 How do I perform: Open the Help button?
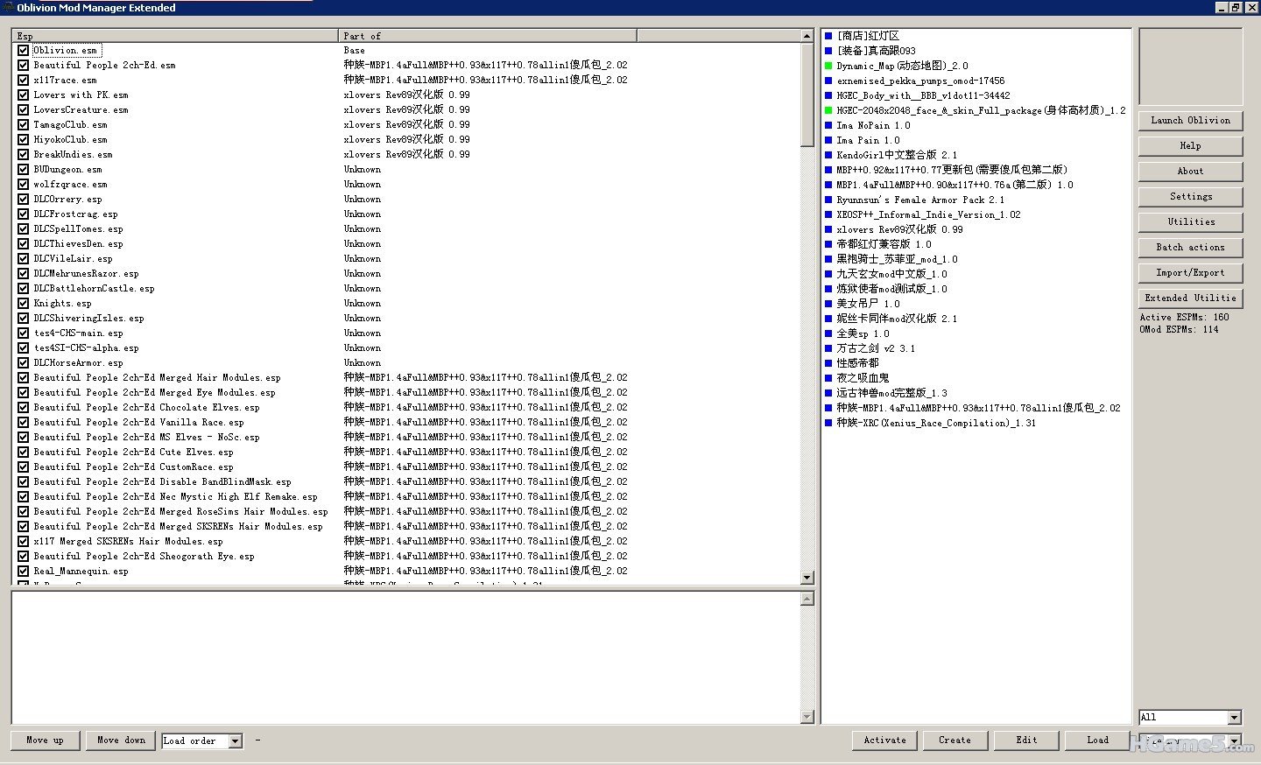1190,146
